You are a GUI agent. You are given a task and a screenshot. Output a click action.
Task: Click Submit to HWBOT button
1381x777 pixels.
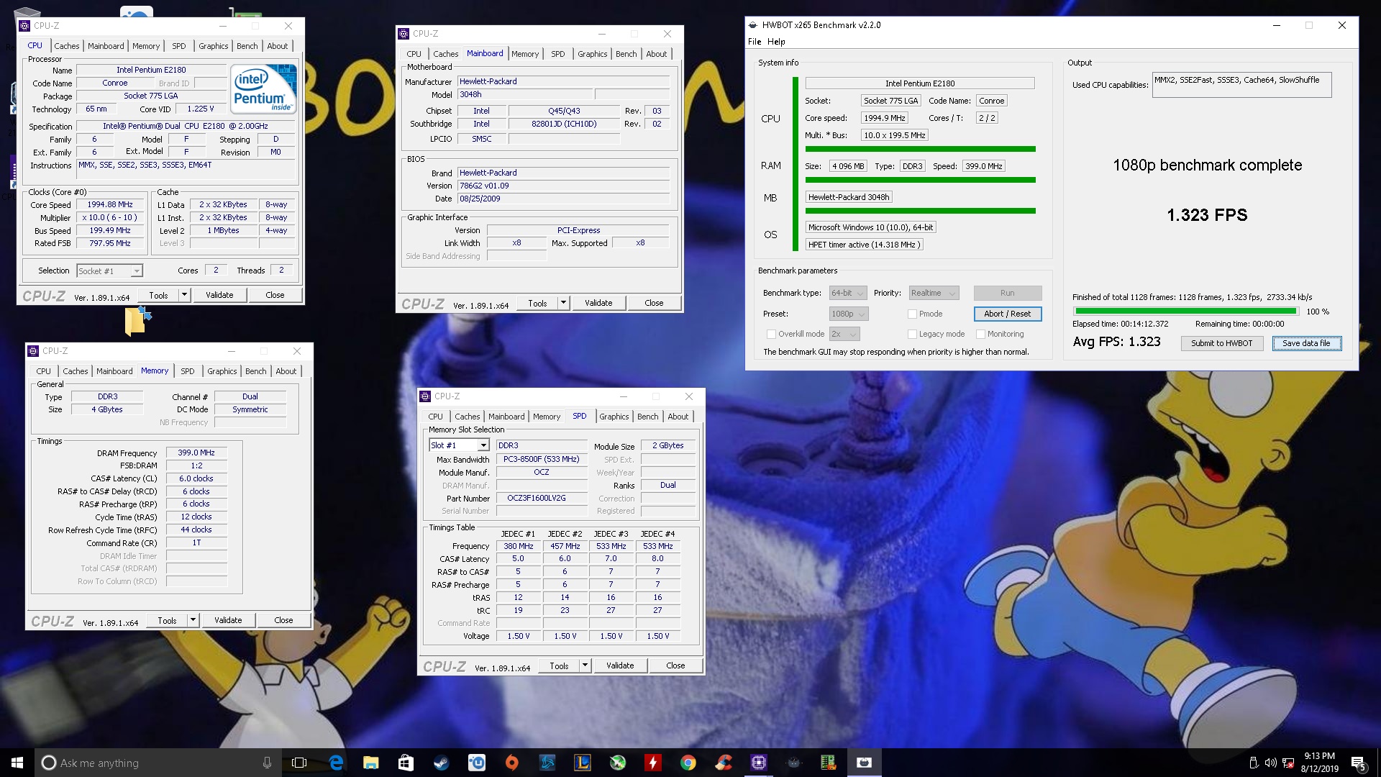pyautogui.click(x=1221, y=343)
